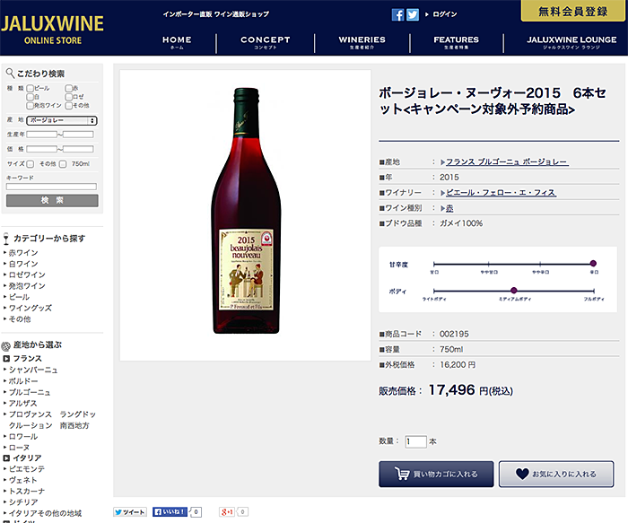This screenshot has width=628, height=523.
Task: Open the Twitter icon in header
Action: click(413, 15)
